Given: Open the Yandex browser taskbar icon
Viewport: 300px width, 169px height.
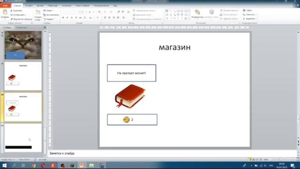Looking at the screenshot, I should [x=53, y=165].
